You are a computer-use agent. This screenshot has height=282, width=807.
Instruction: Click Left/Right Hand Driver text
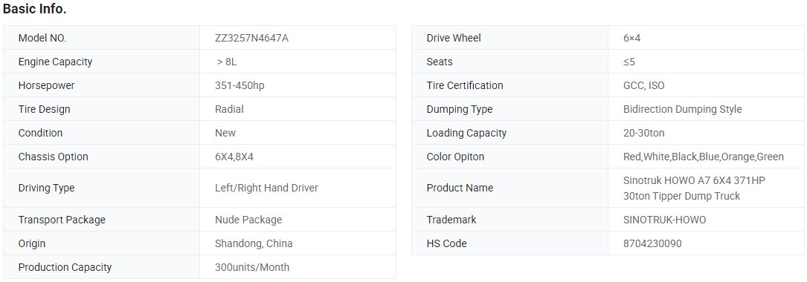266,188
